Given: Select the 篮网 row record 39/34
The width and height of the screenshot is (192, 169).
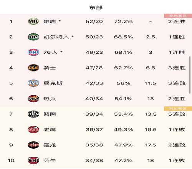Looking at the screenshot, I should (x=94, y=114).
